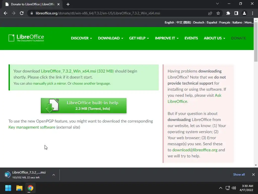Open the Extensions puzzle icon
Image resolution: width=258 pixels, height=194 pixels.
point(228,13)
